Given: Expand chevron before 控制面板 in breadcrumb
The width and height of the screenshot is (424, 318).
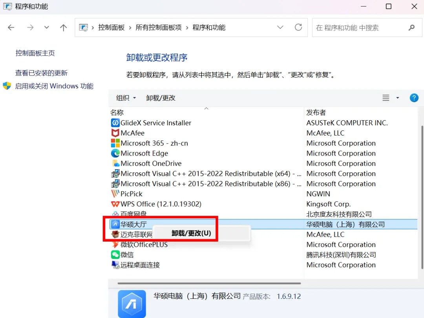Looking at the screenshot, I should pyautogui.click(x=93, y=27).
